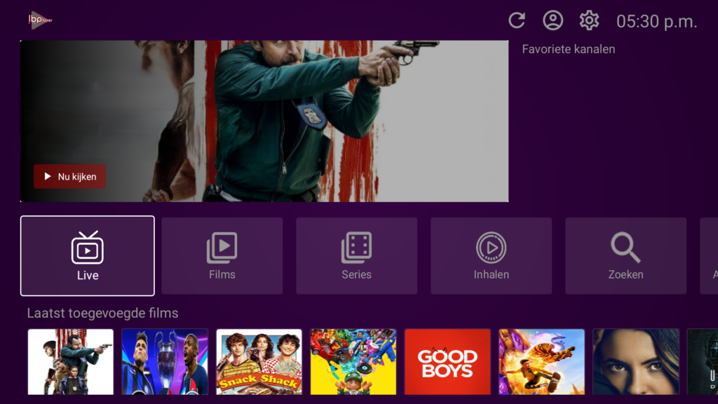
Task: Select the featured cop movie banner
Action: (x=264, y=121)
